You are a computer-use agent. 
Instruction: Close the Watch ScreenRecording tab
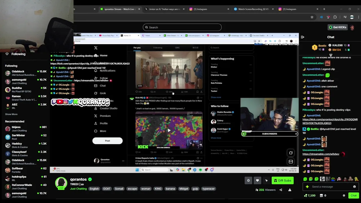click(x=273, y=9)
